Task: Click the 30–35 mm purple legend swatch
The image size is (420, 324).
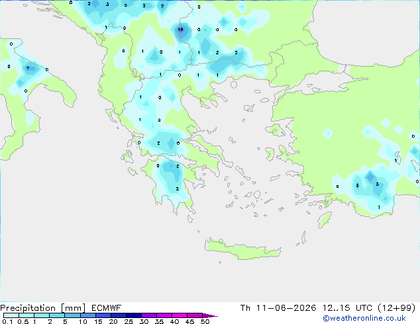Action: point(148,315)
